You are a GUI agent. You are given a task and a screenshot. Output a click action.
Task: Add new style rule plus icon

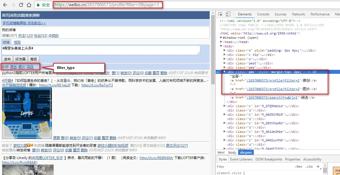point(318,166)
